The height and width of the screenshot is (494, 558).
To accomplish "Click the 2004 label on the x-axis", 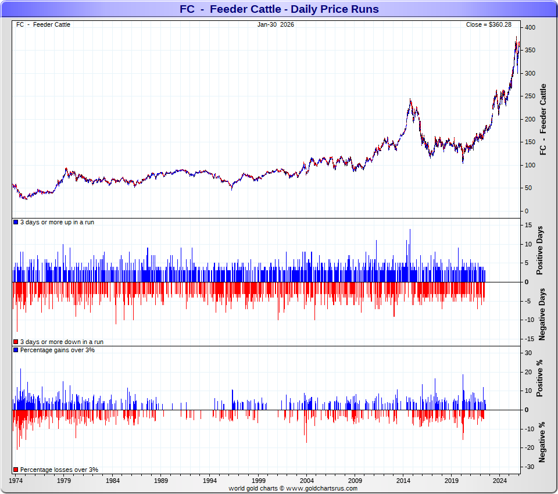I will point(306,481).
